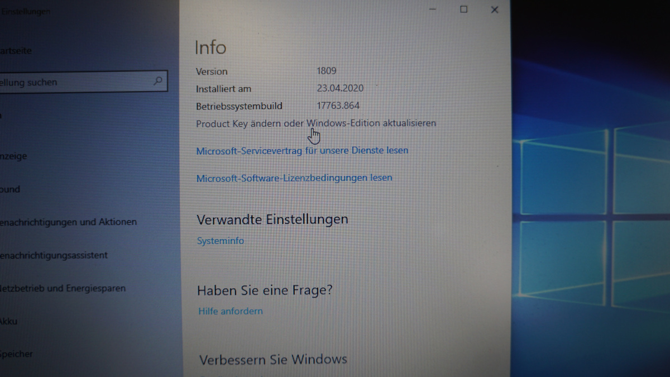Click the search magnifier icon in Settings
Viewport: 670px width, 377px height.
click(x=158, y=81)
